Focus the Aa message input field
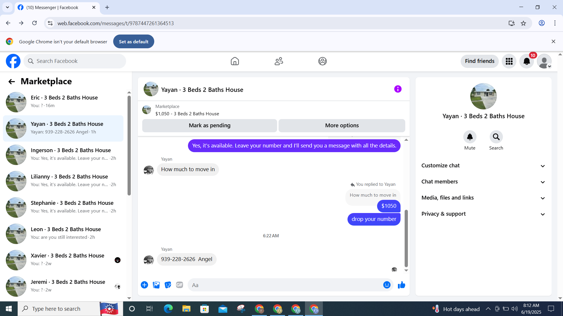 290,285
